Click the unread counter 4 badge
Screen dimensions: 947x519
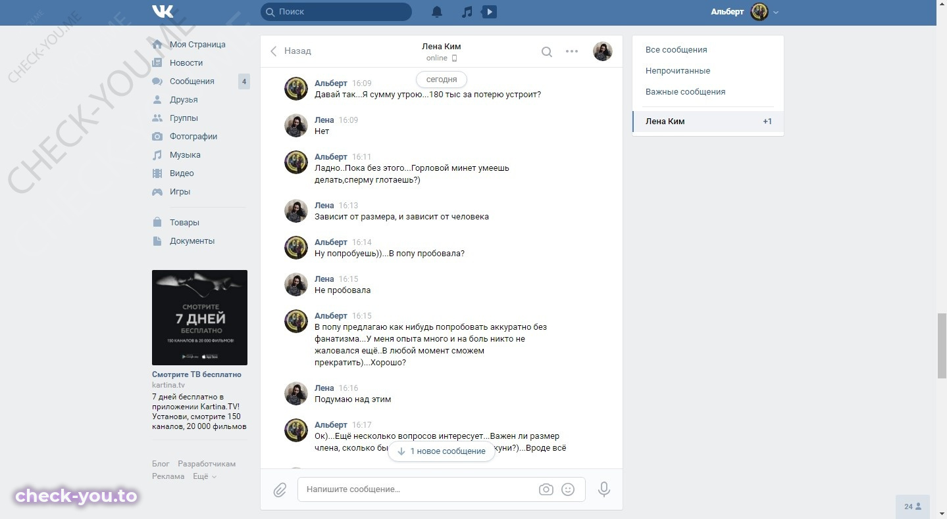pos(244,81)
